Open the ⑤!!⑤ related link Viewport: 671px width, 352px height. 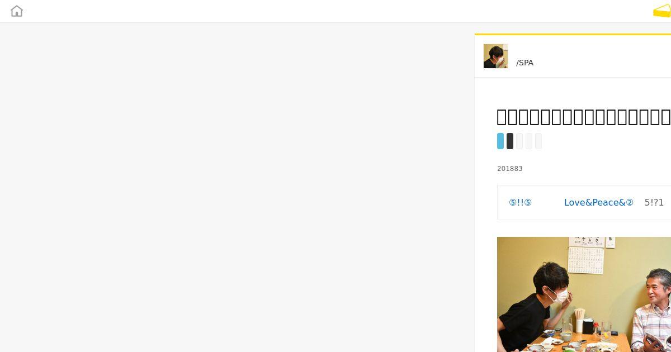(x=520, y=202)
